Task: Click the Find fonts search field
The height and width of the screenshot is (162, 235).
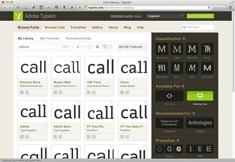Action: (198, 27)
